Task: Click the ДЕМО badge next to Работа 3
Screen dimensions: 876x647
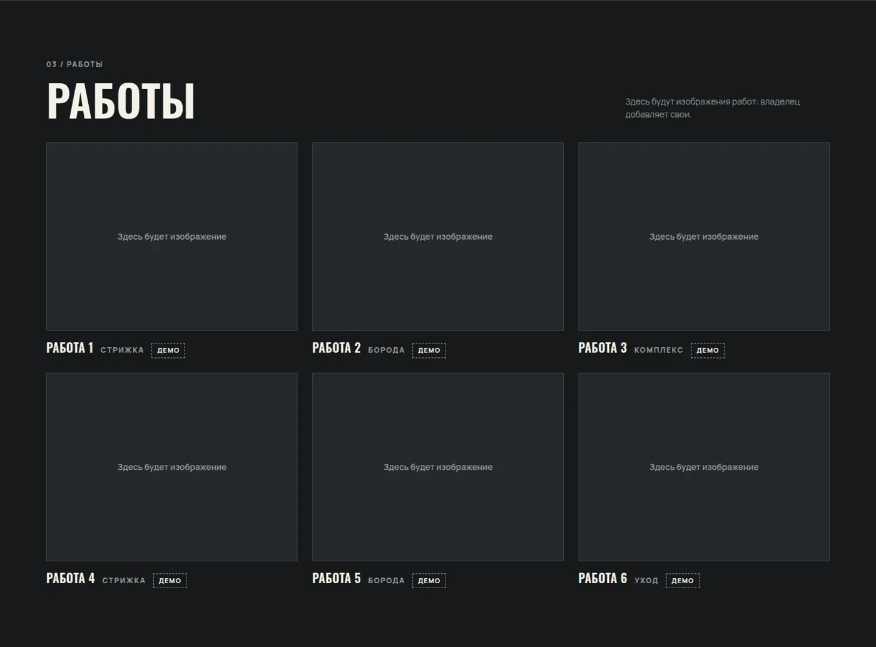Action: [x=708, y=350]
